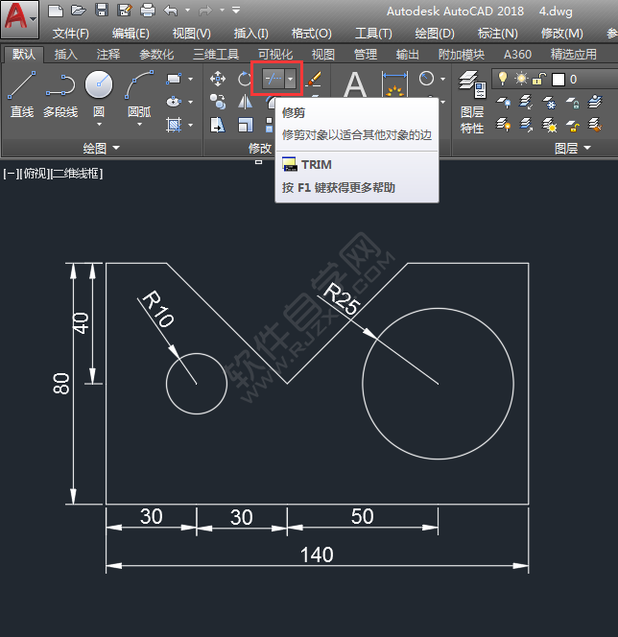Click the Undo arrow icon

coord(170,11)
